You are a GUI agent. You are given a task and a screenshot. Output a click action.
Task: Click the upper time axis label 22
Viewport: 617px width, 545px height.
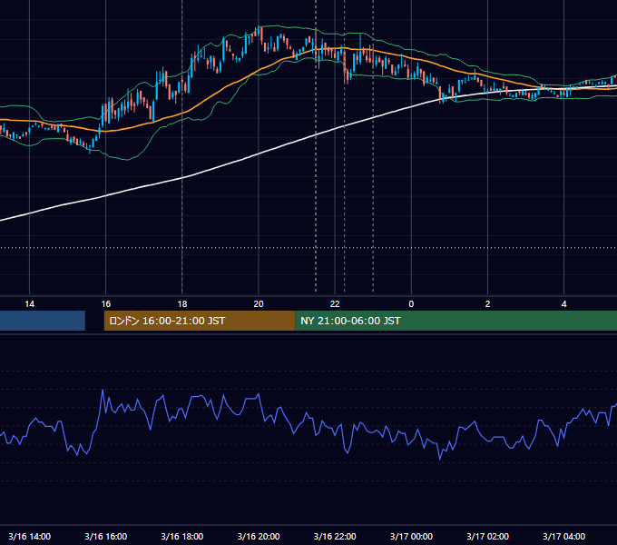(x=335, y=304)
